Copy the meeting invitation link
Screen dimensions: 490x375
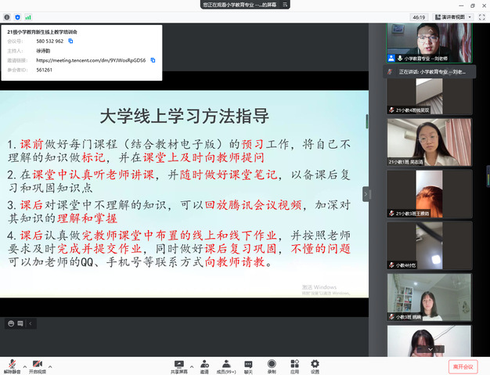[x=153, y=59]
